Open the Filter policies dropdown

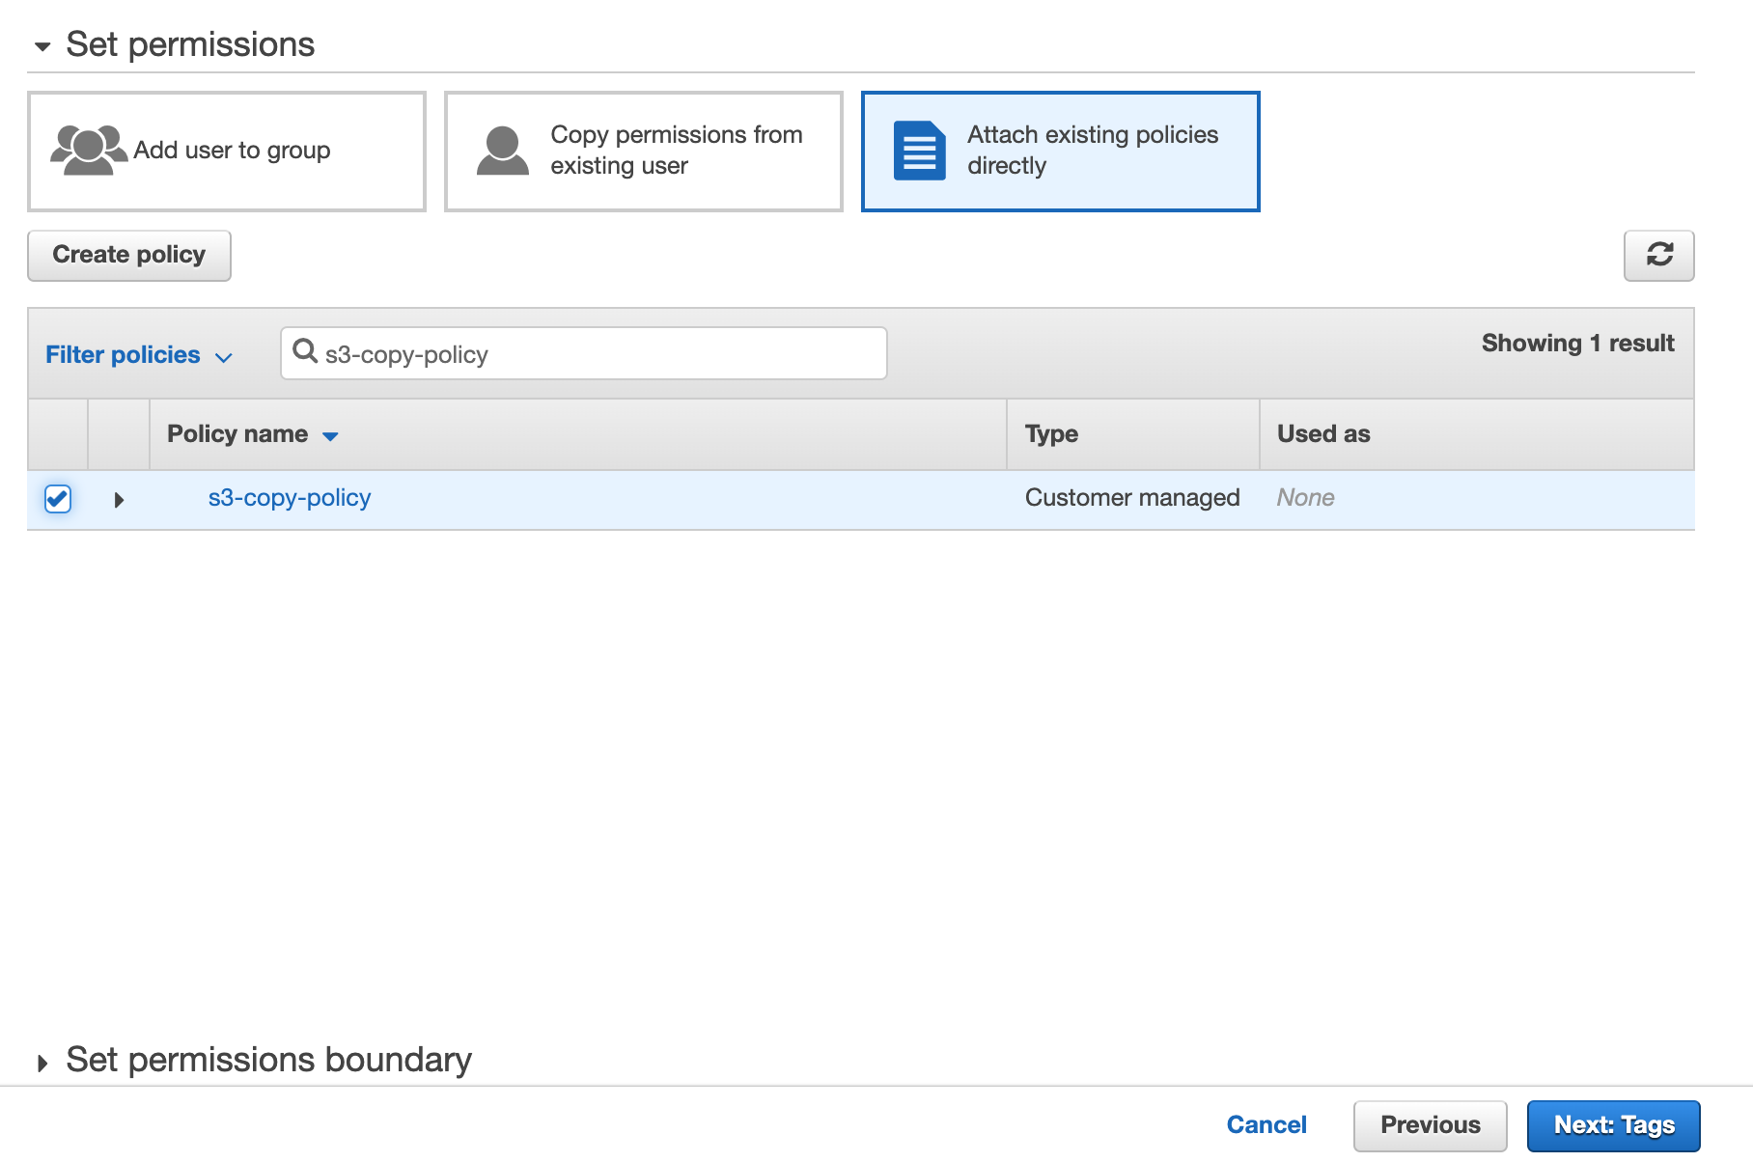pyautogui.click(x=138, y=355)
